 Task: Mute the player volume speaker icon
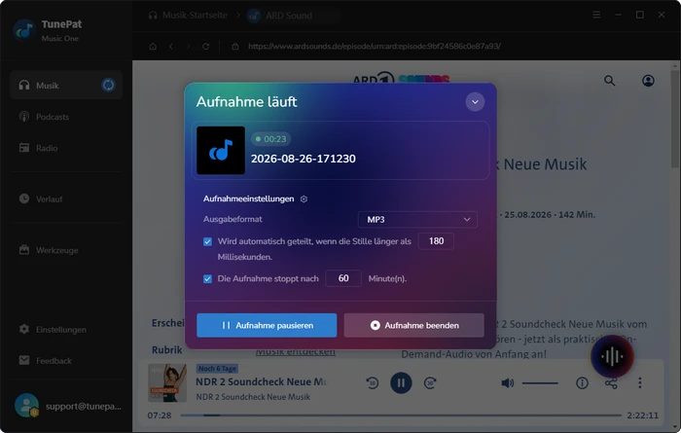pyautogui.click(x=507, y=382)
